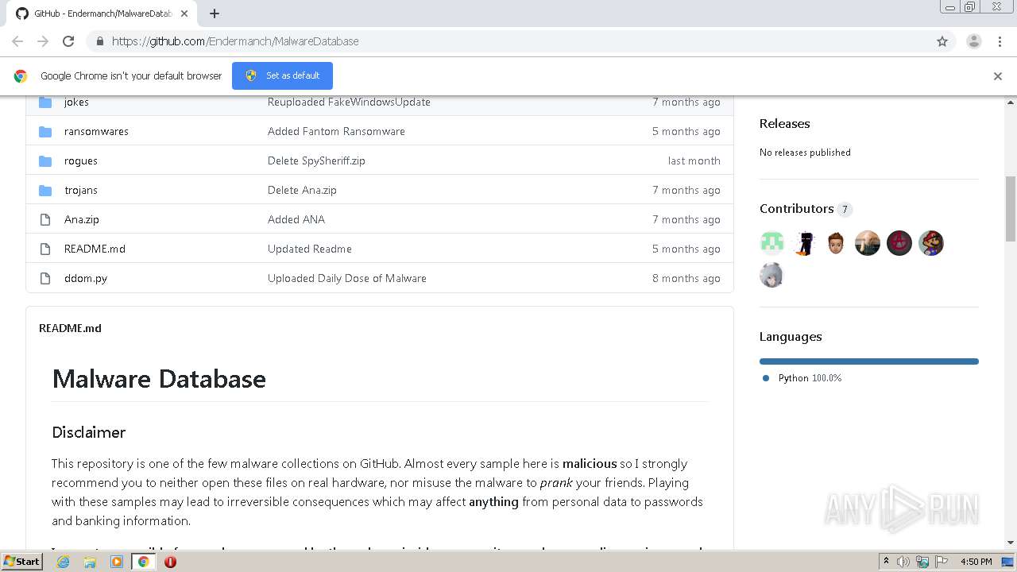Screen dimensions: 1017x572
Task: Open the Paper Mario contributor avatar
Action: [x=931, y=243]
